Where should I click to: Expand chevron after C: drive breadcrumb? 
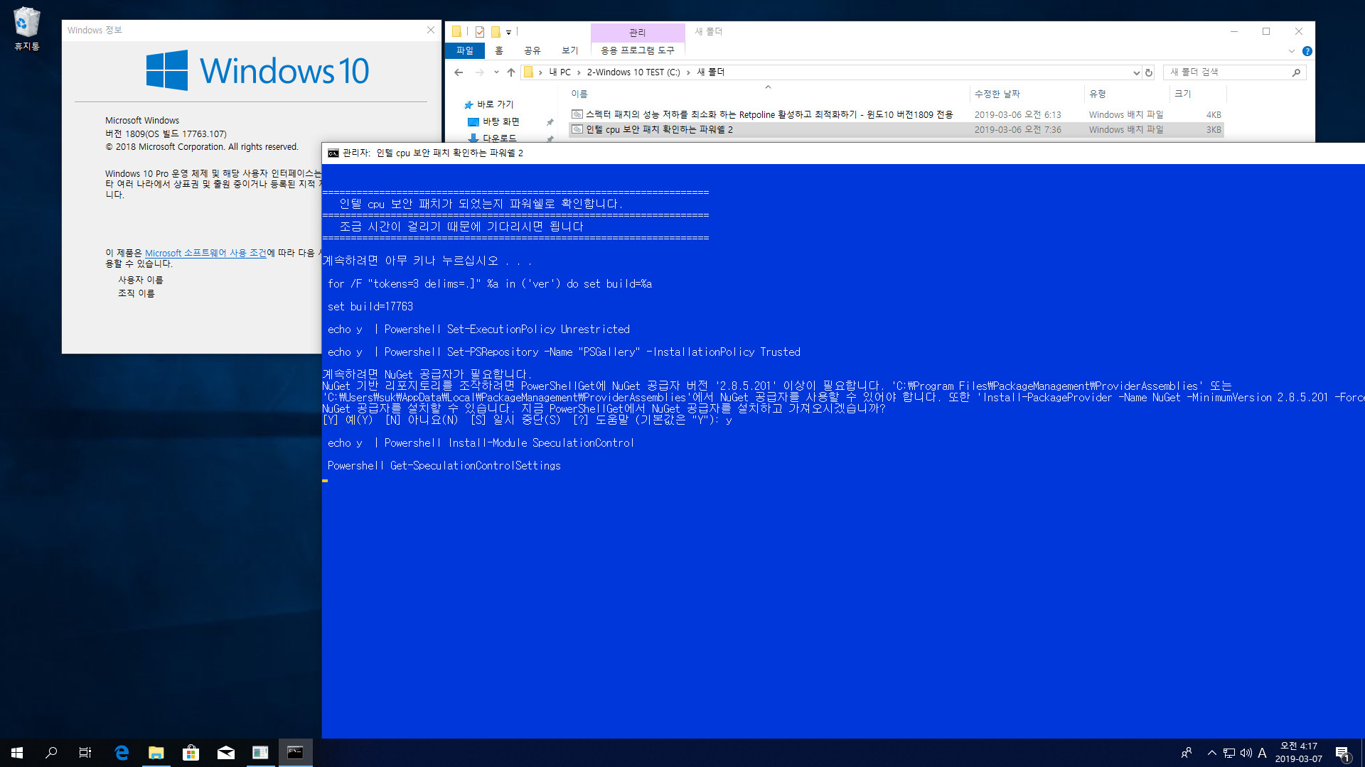tap(688, 72)
